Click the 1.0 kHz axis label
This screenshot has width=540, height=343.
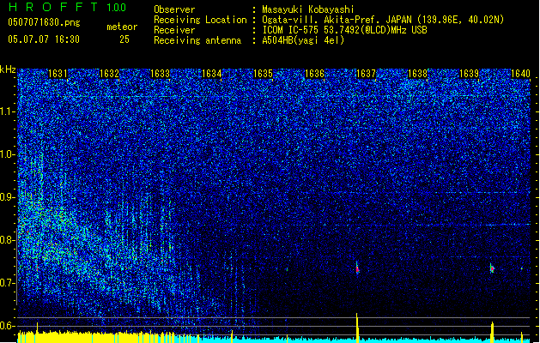click(8, 154)
